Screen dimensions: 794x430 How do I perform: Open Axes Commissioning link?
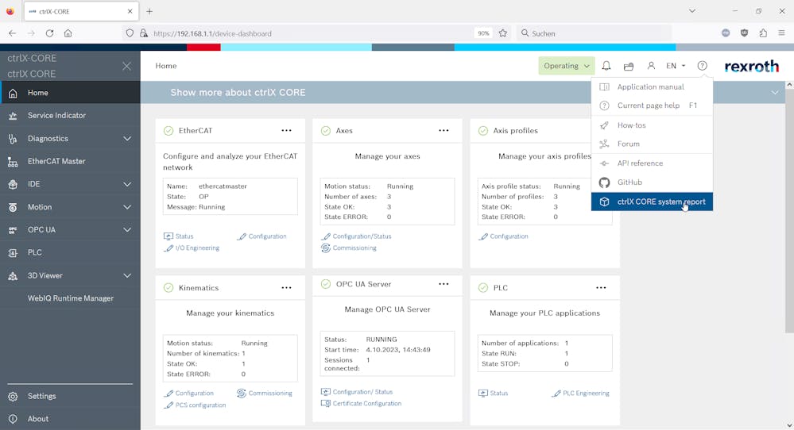pos(349,248)
